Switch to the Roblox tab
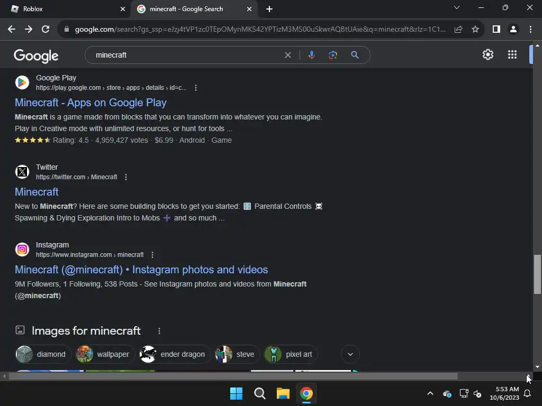This screenshot has width=542, height=406. pos(66,9)
